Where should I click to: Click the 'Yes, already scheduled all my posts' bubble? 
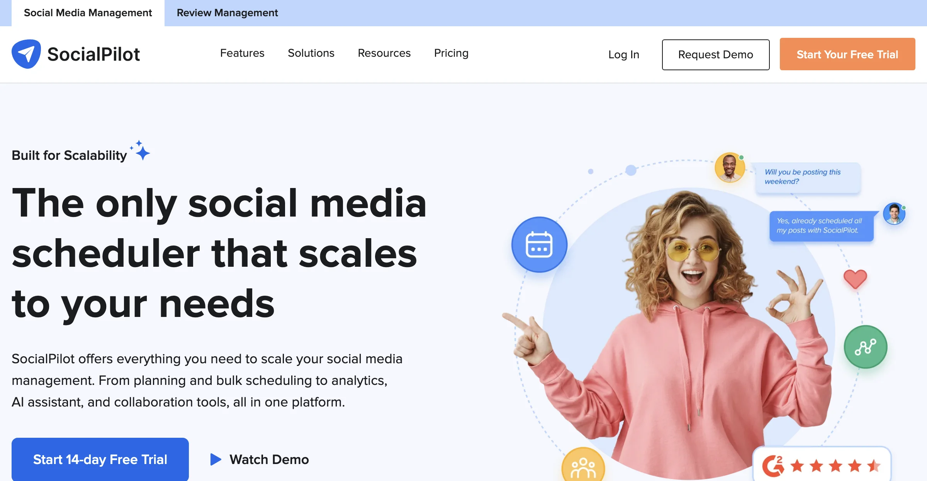tap(822, 226)
